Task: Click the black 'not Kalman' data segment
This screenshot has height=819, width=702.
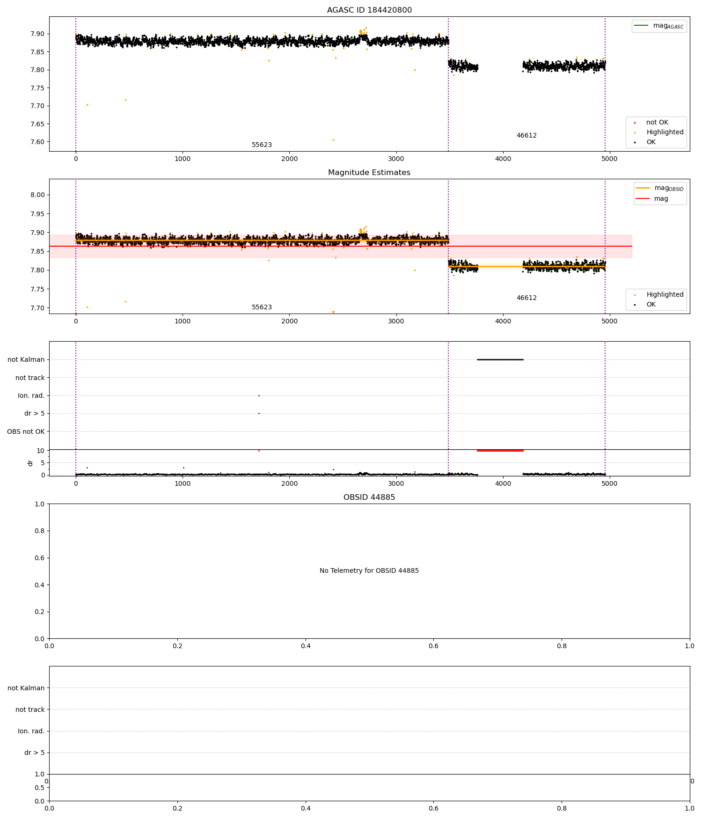Action: 500,359
